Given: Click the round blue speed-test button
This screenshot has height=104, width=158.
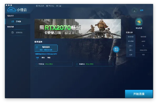Looking at the screenshot, I should (116, 49).
